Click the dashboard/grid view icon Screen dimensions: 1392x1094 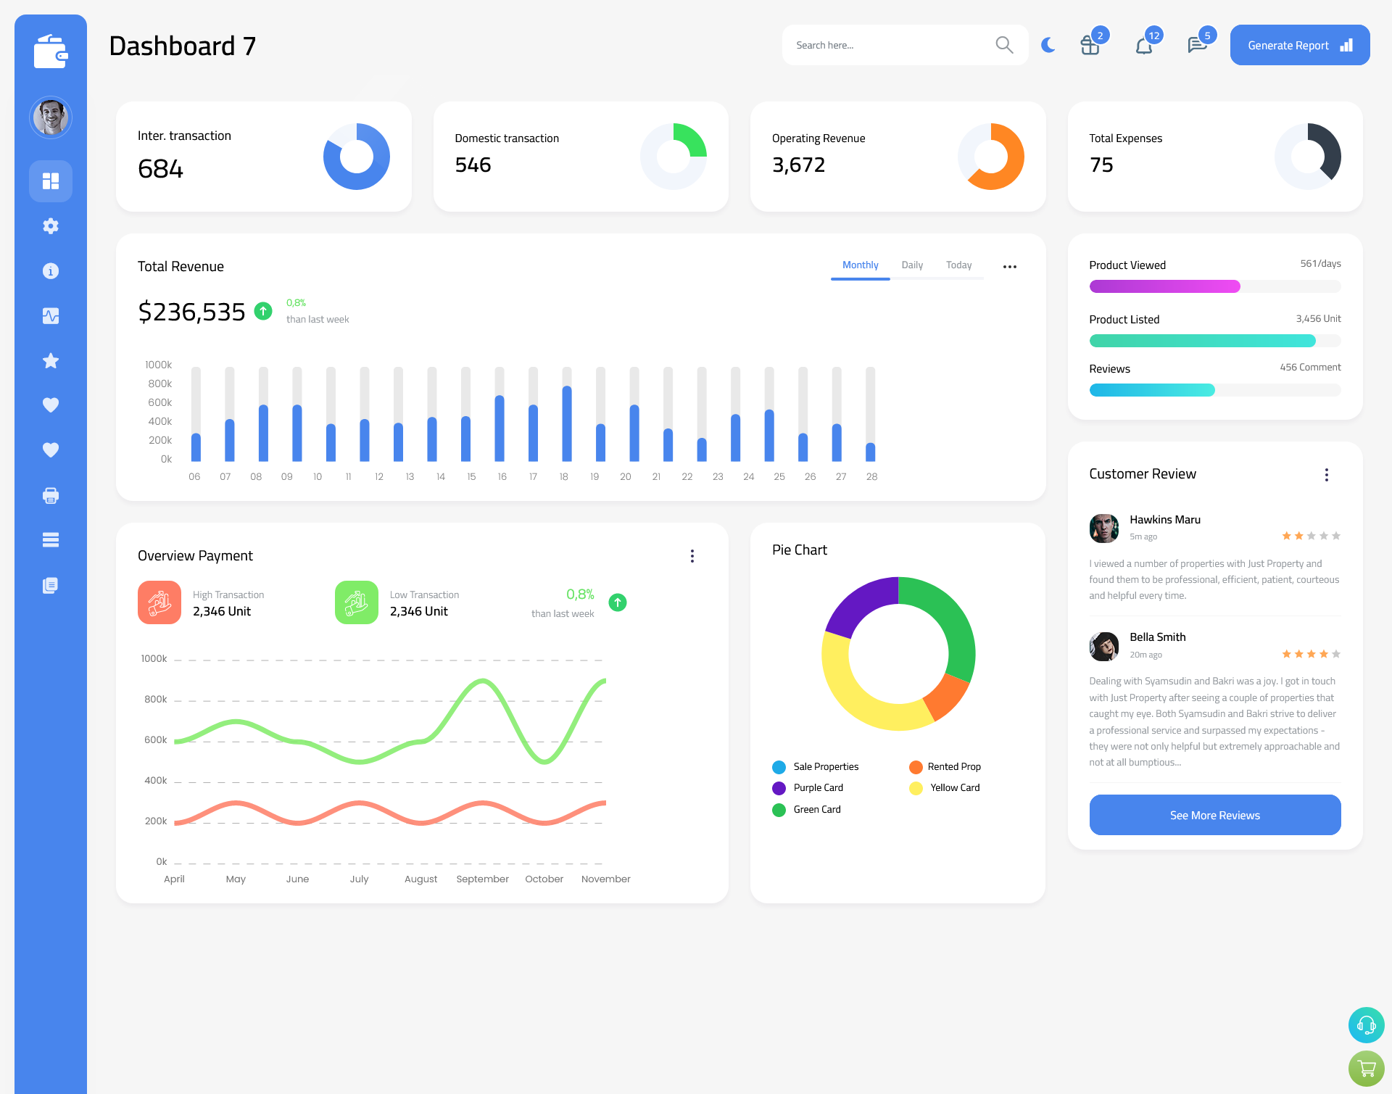pos(51,180)
